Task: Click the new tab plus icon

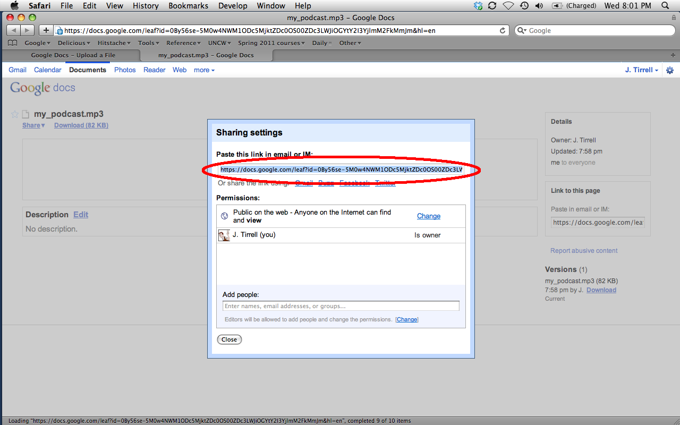Action: pyautogui.click(x=673, y=55)
